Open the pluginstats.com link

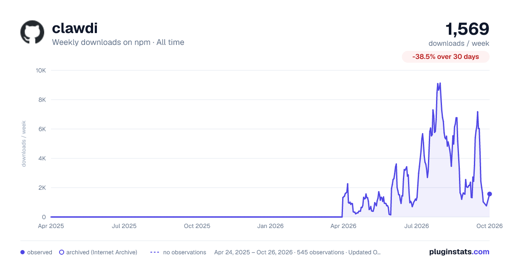click(x=459, y=252)
